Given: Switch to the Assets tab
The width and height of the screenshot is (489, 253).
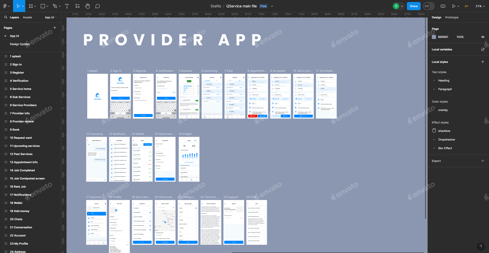Looking at the screenshot, I should click(x=27, y=17).
